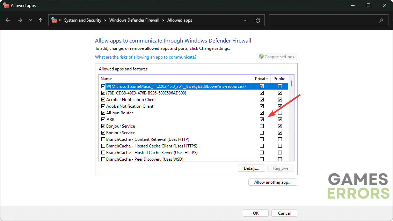This screenshot has height=221, width=393.
Task: Refresh the Allowed apps page
Action: (258, 20)
